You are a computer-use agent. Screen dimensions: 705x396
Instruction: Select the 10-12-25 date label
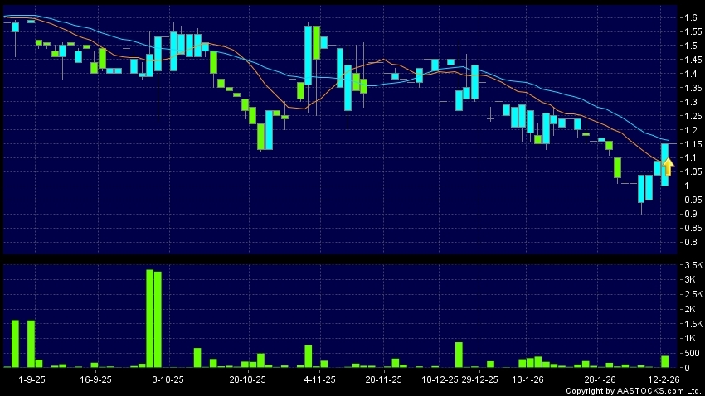[x=440, y=379]
